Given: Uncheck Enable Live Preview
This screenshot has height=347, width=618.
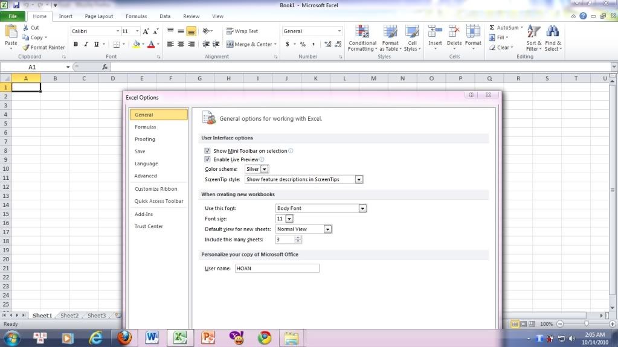Looking at the screenshot, I should (x=207, y=159).
